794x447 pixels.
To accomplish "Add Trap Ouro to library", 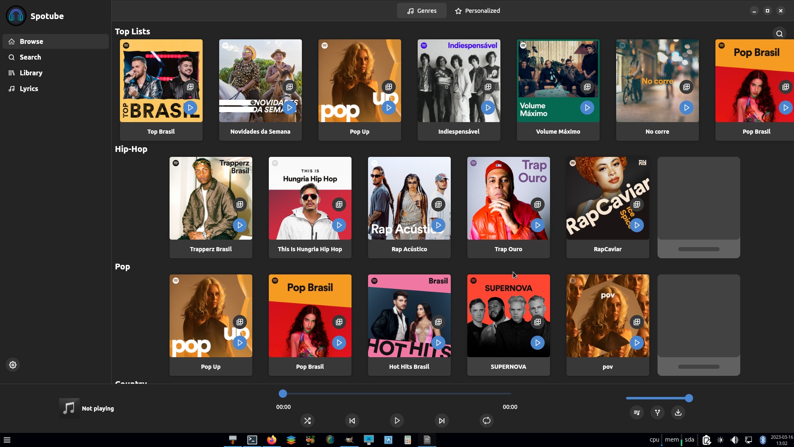I will pyautogui.click(x=538, y=204).
